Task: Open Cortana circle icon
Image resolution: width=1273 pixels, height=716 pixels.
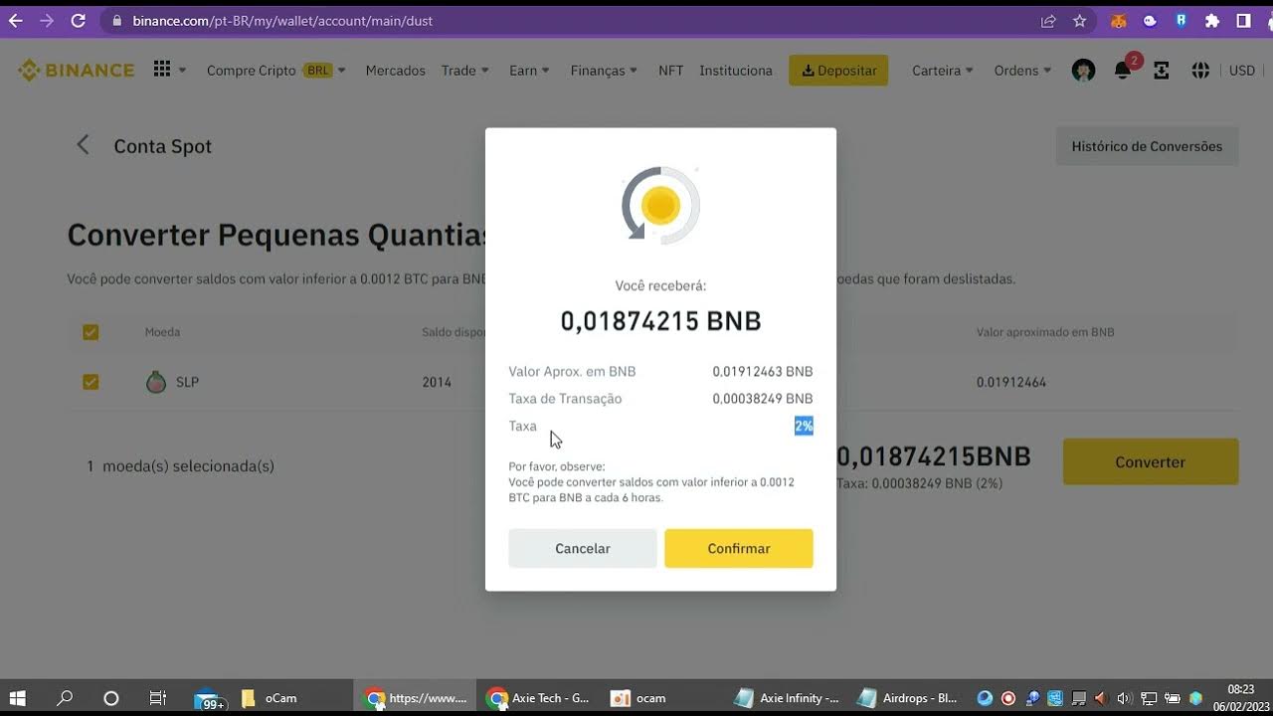Action: 111,698
